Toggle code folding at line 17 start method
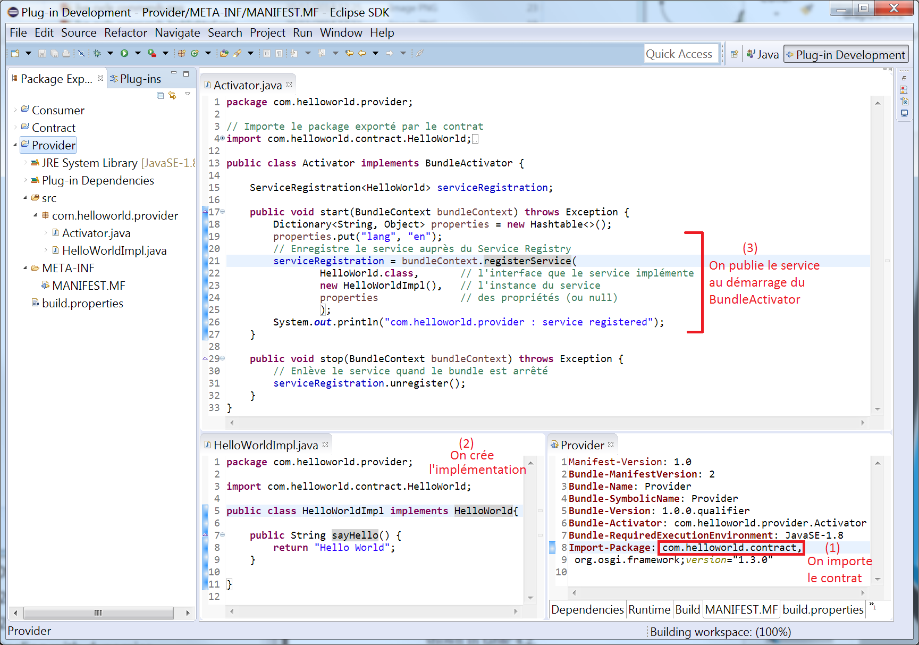Screen dimensions: 919x645 (223, 212)
